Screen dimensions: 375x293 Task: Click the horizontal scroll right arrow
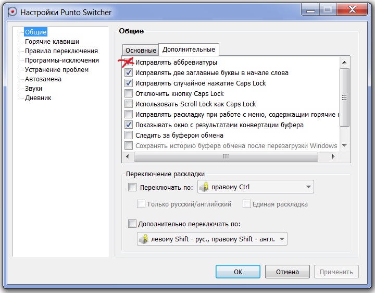(x=333, y=156)
